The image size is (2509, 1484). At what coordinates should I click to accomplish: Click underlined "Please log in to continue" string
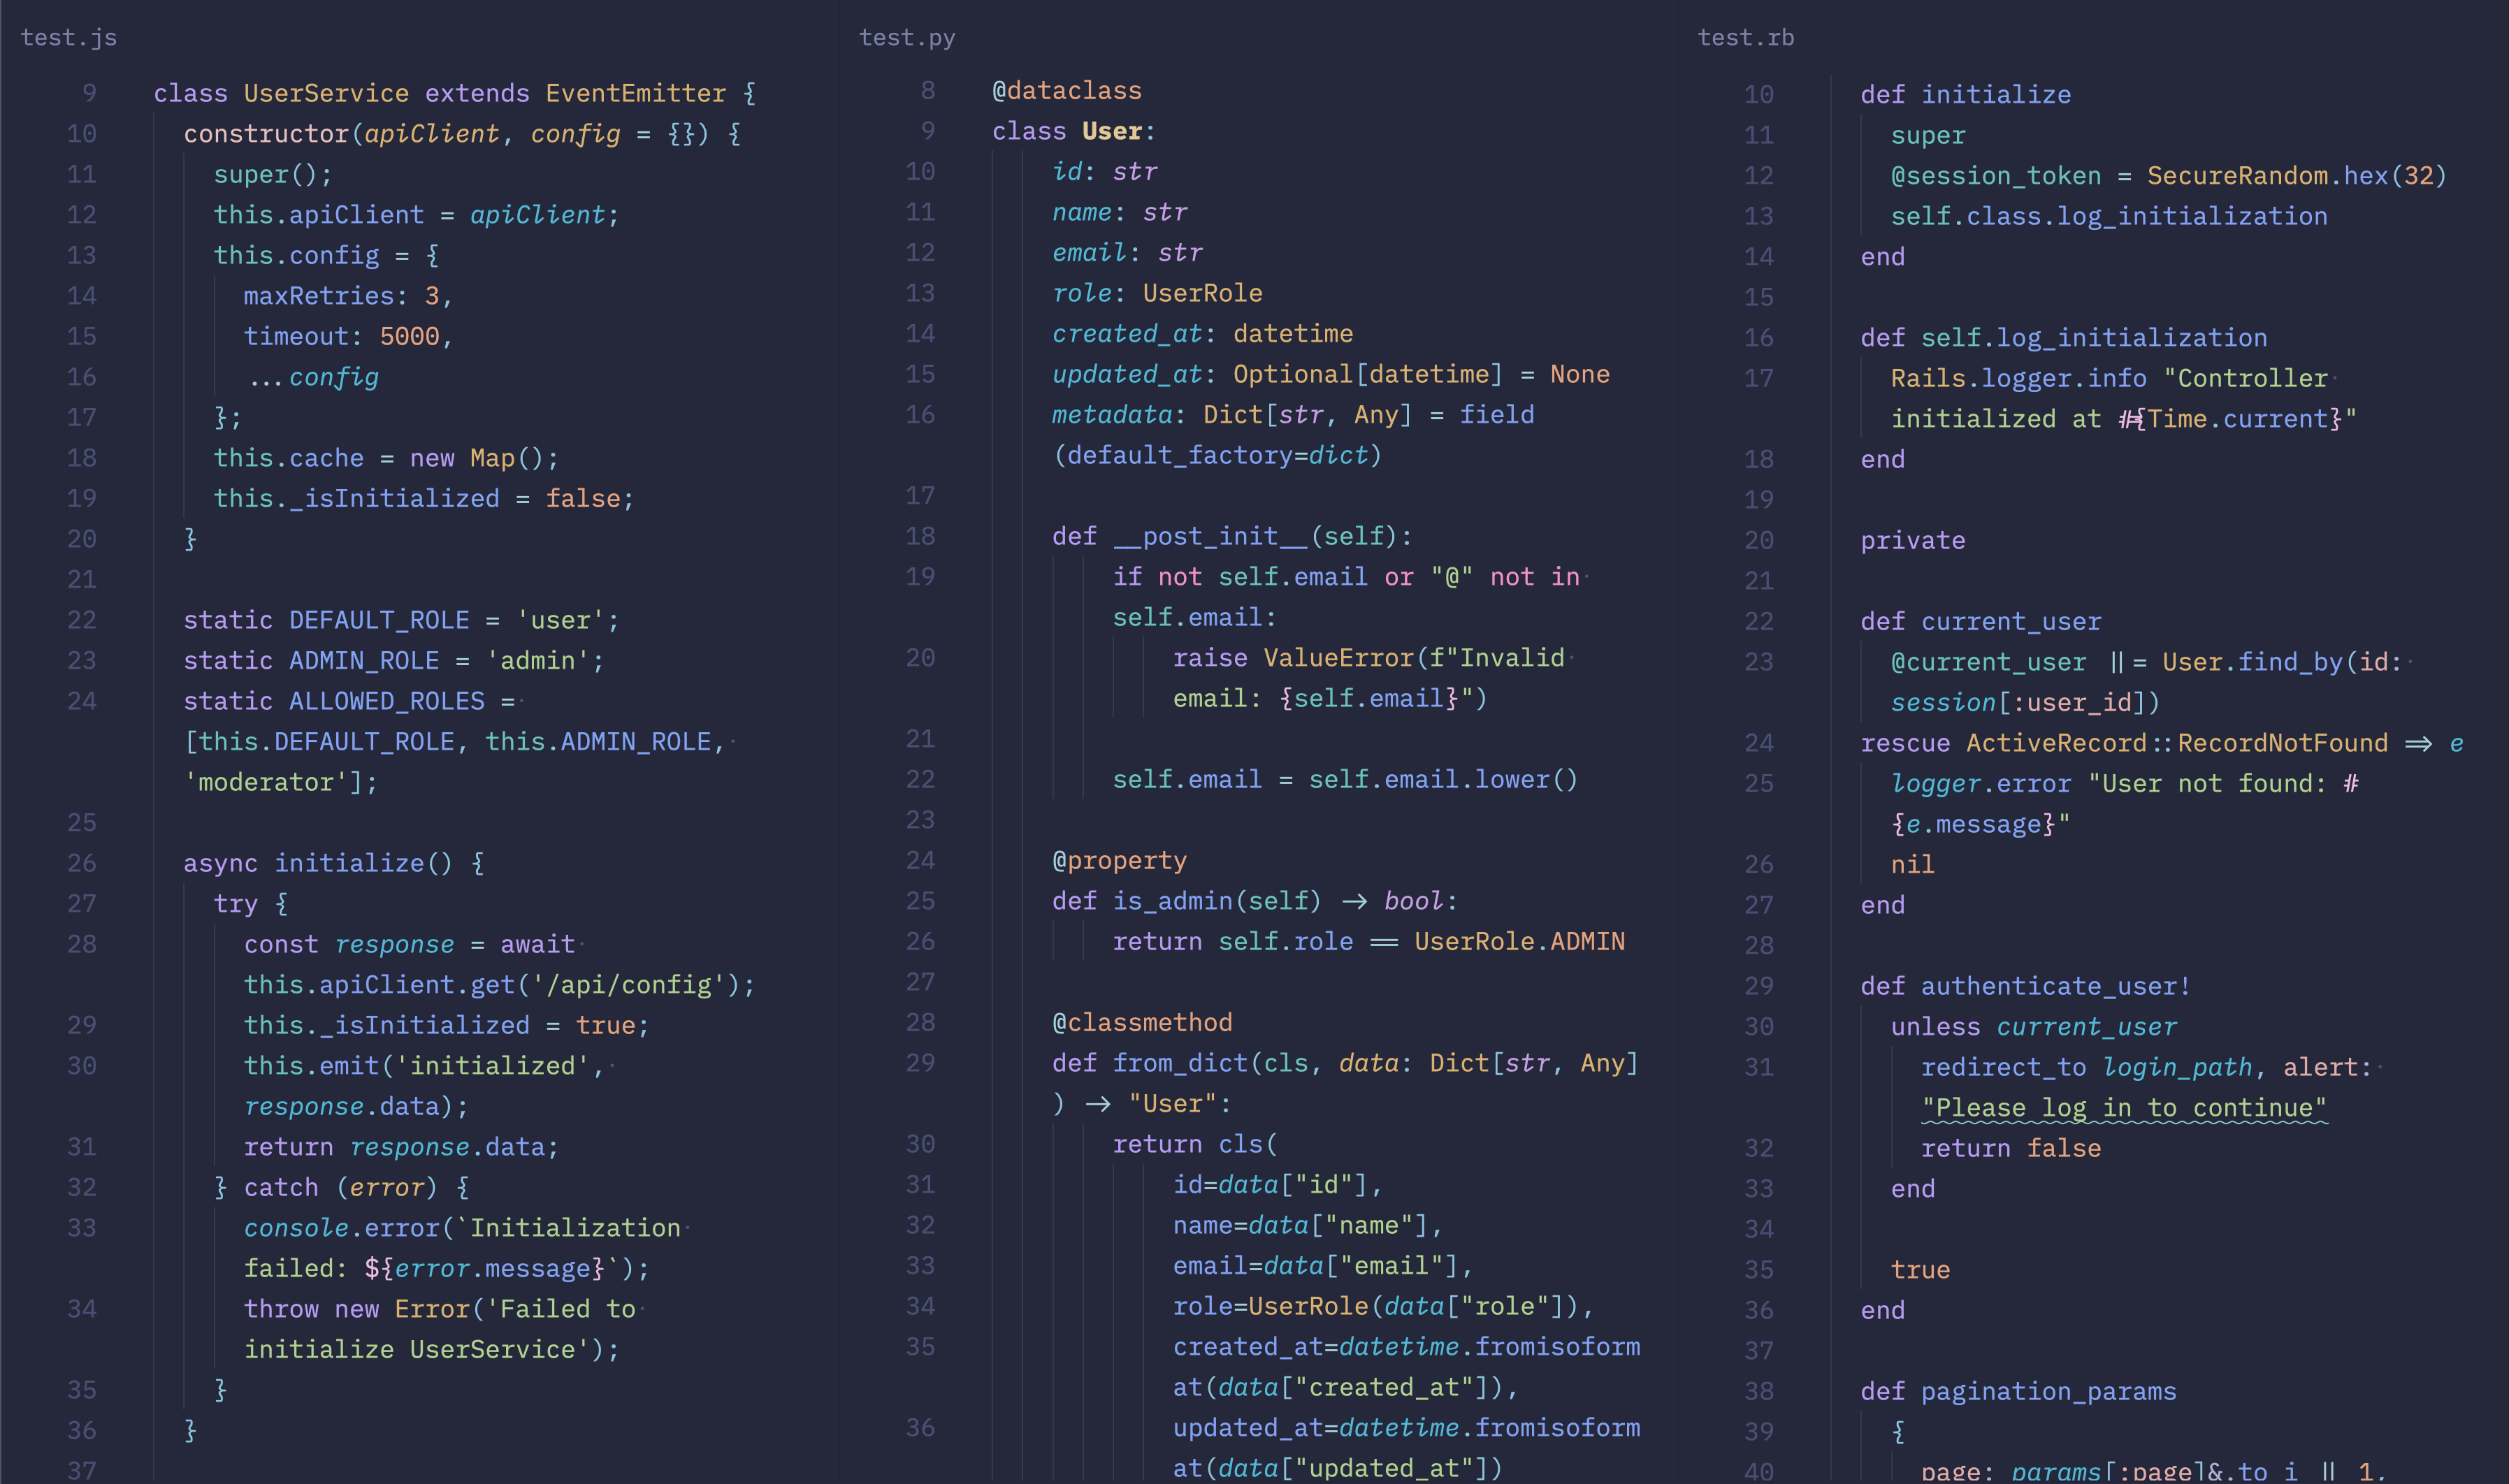tap(2124, 1108)
